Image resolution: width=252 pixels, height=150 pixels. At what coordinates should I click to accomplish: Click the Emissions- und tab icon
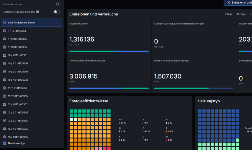(229, 3)
